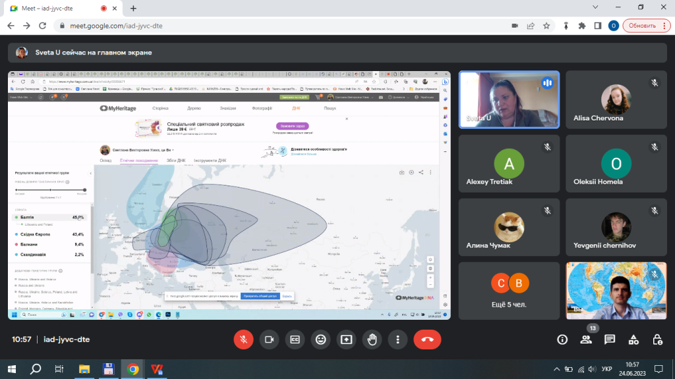Image resolution: width=675 pixels, height=379 pixels.
Task: Select the Балкани ethnicity row
Action: [49, 245]
